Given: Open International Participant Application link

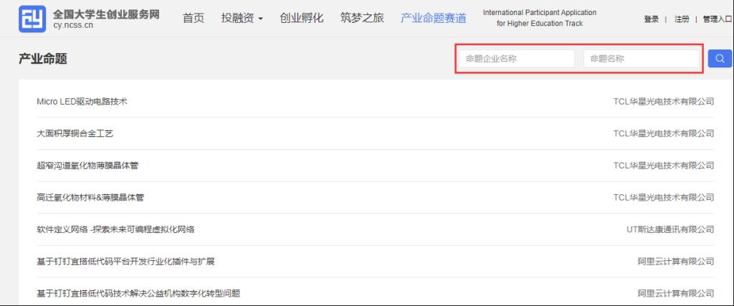Looking at the screenshot, I should point(540,18).
